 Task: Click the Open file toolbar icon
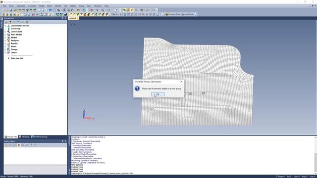tap(7, 10)
